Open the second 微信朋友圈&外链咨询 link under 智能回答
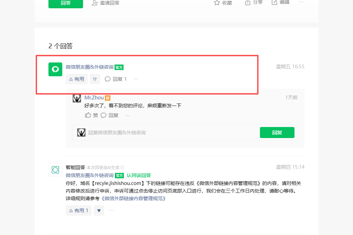The image size is (353, 235). click(90, 175)
